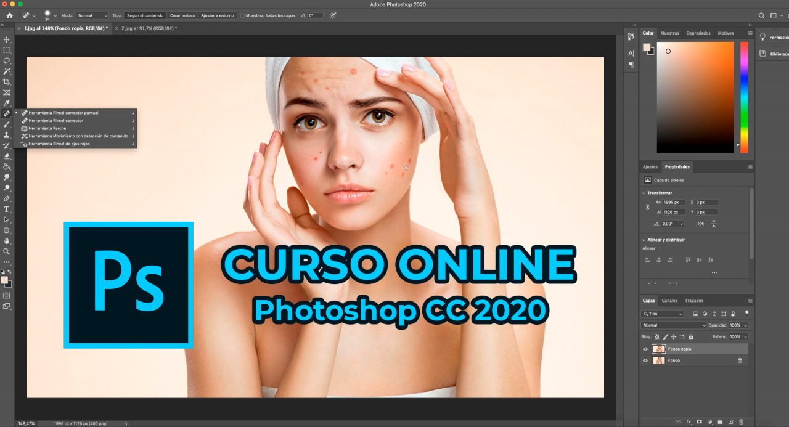Viewport: 789px width, 427px height.
Task: Select the Frame tool
Action: point(7,92)
